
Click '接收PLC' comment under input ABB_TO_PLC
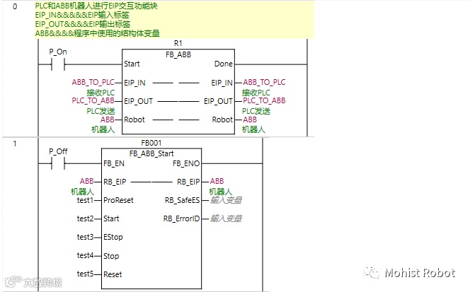(101, 93)
